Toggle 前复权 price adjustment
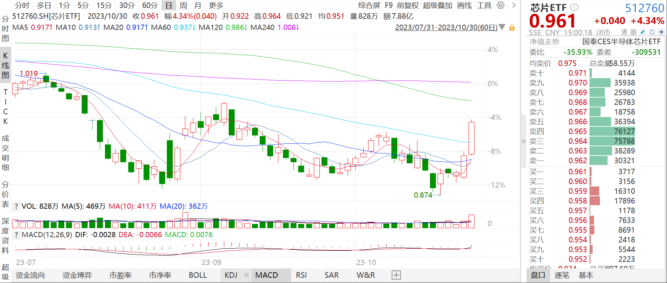This screenshot has width=667, height=283. click(x=408, y=6)
